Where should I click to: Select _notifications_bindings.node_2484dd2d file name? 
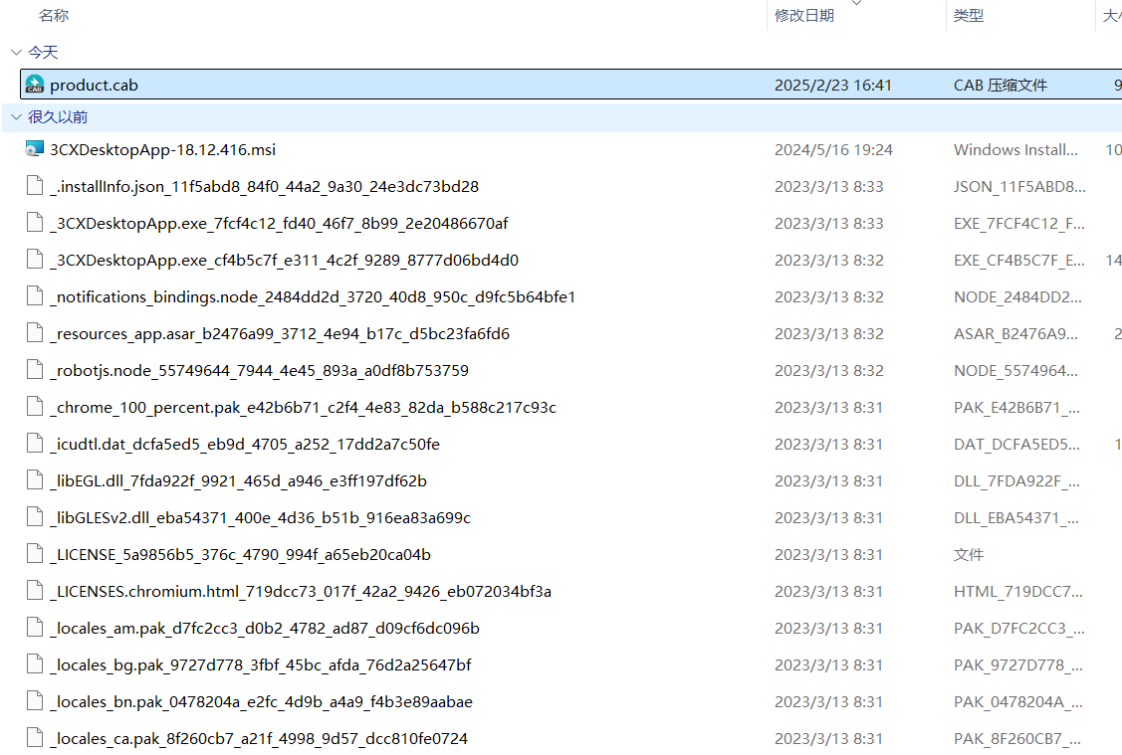(313, 296)
